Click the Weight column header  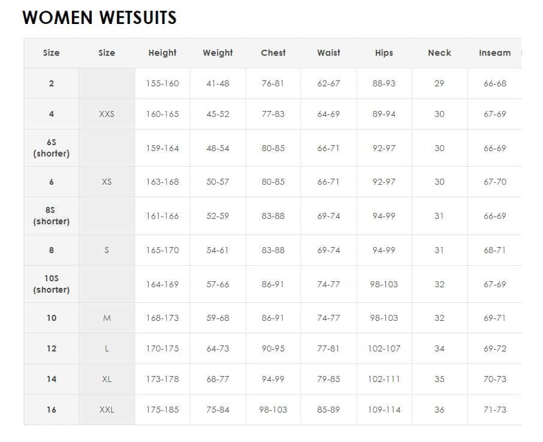click(218, 53)
